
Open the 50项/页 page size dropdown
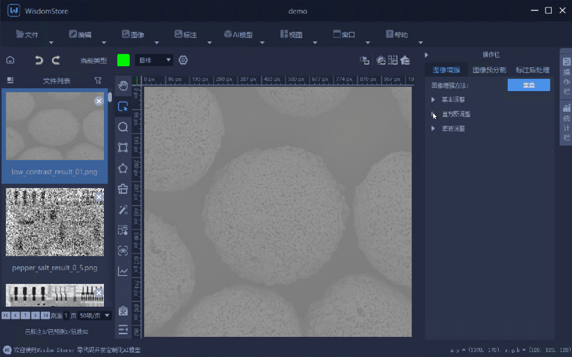click(x=94, y=316)
